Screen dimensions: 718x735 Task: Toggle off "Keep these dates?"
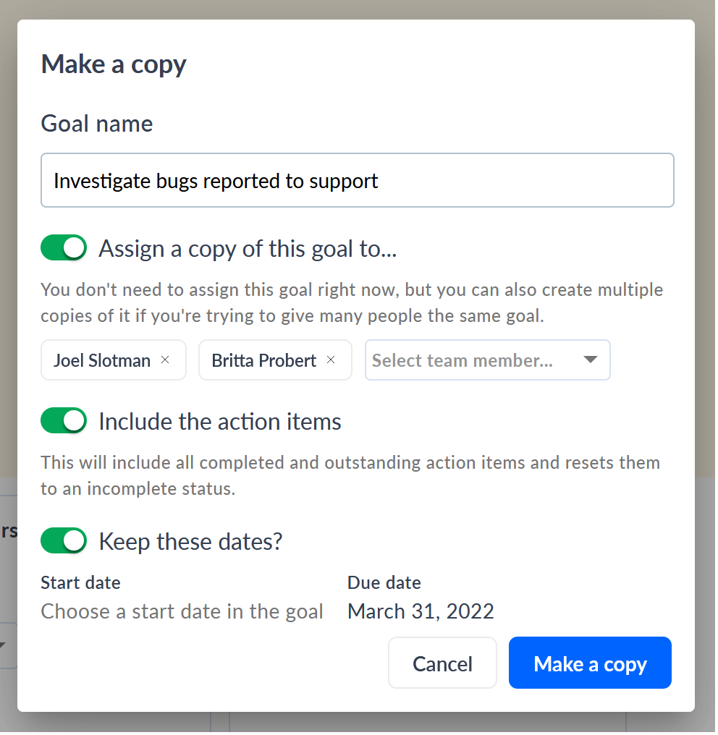[x=64, y=540]
